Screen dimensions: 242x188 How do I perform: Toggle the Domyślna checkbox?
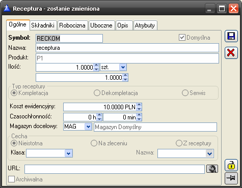[x=182, y=38]
